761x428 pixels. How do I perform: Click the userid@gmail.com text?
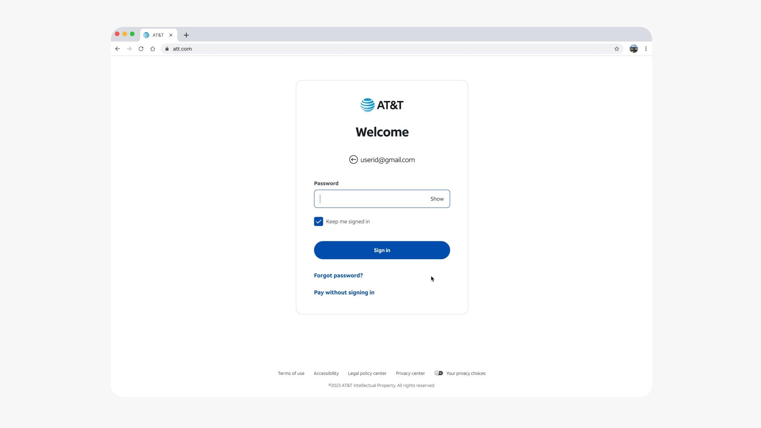[x=388, y=160]
